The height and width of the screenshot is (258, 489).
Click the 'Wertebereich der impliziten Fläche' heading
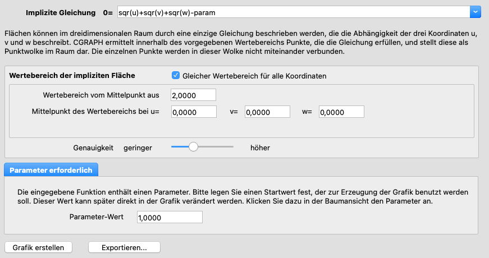[x=72, y=75]
